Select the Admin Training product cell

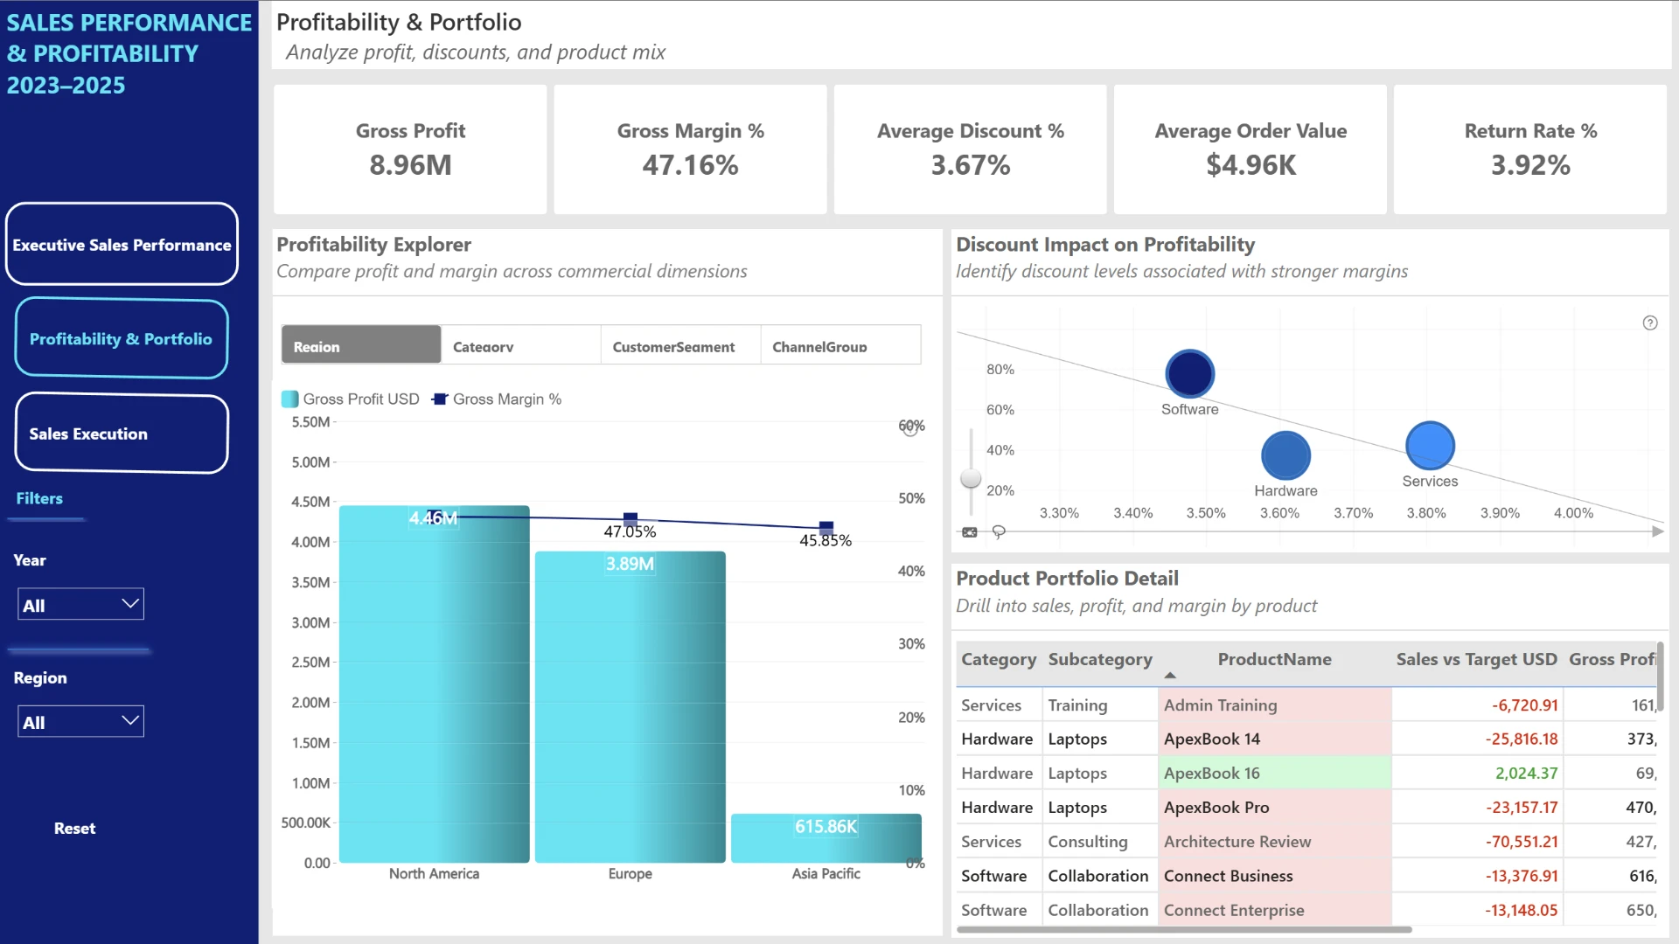tap(1275, 705)
